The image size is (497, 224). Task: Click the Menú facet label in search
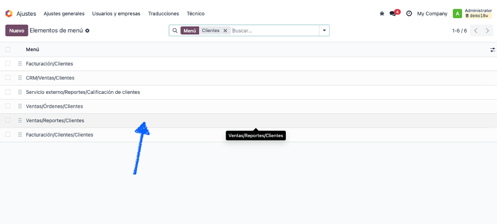pyautogui.click(x=190, y=31)
